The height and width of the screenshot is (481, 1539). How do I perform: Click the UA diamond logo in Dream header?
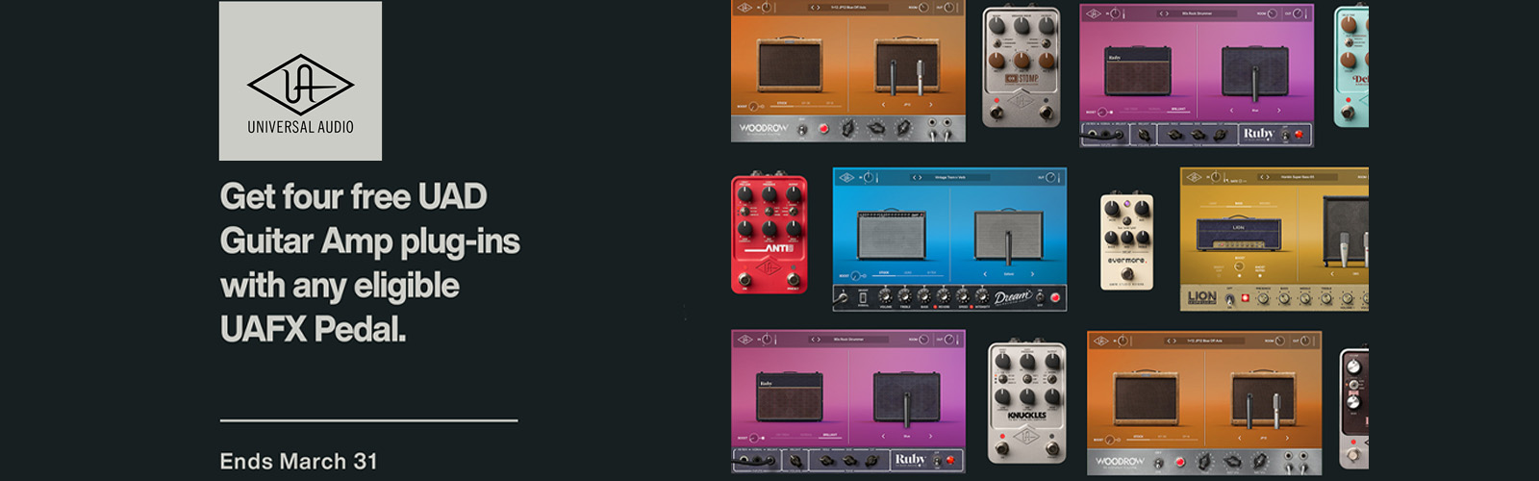click(x=846, y=177)
